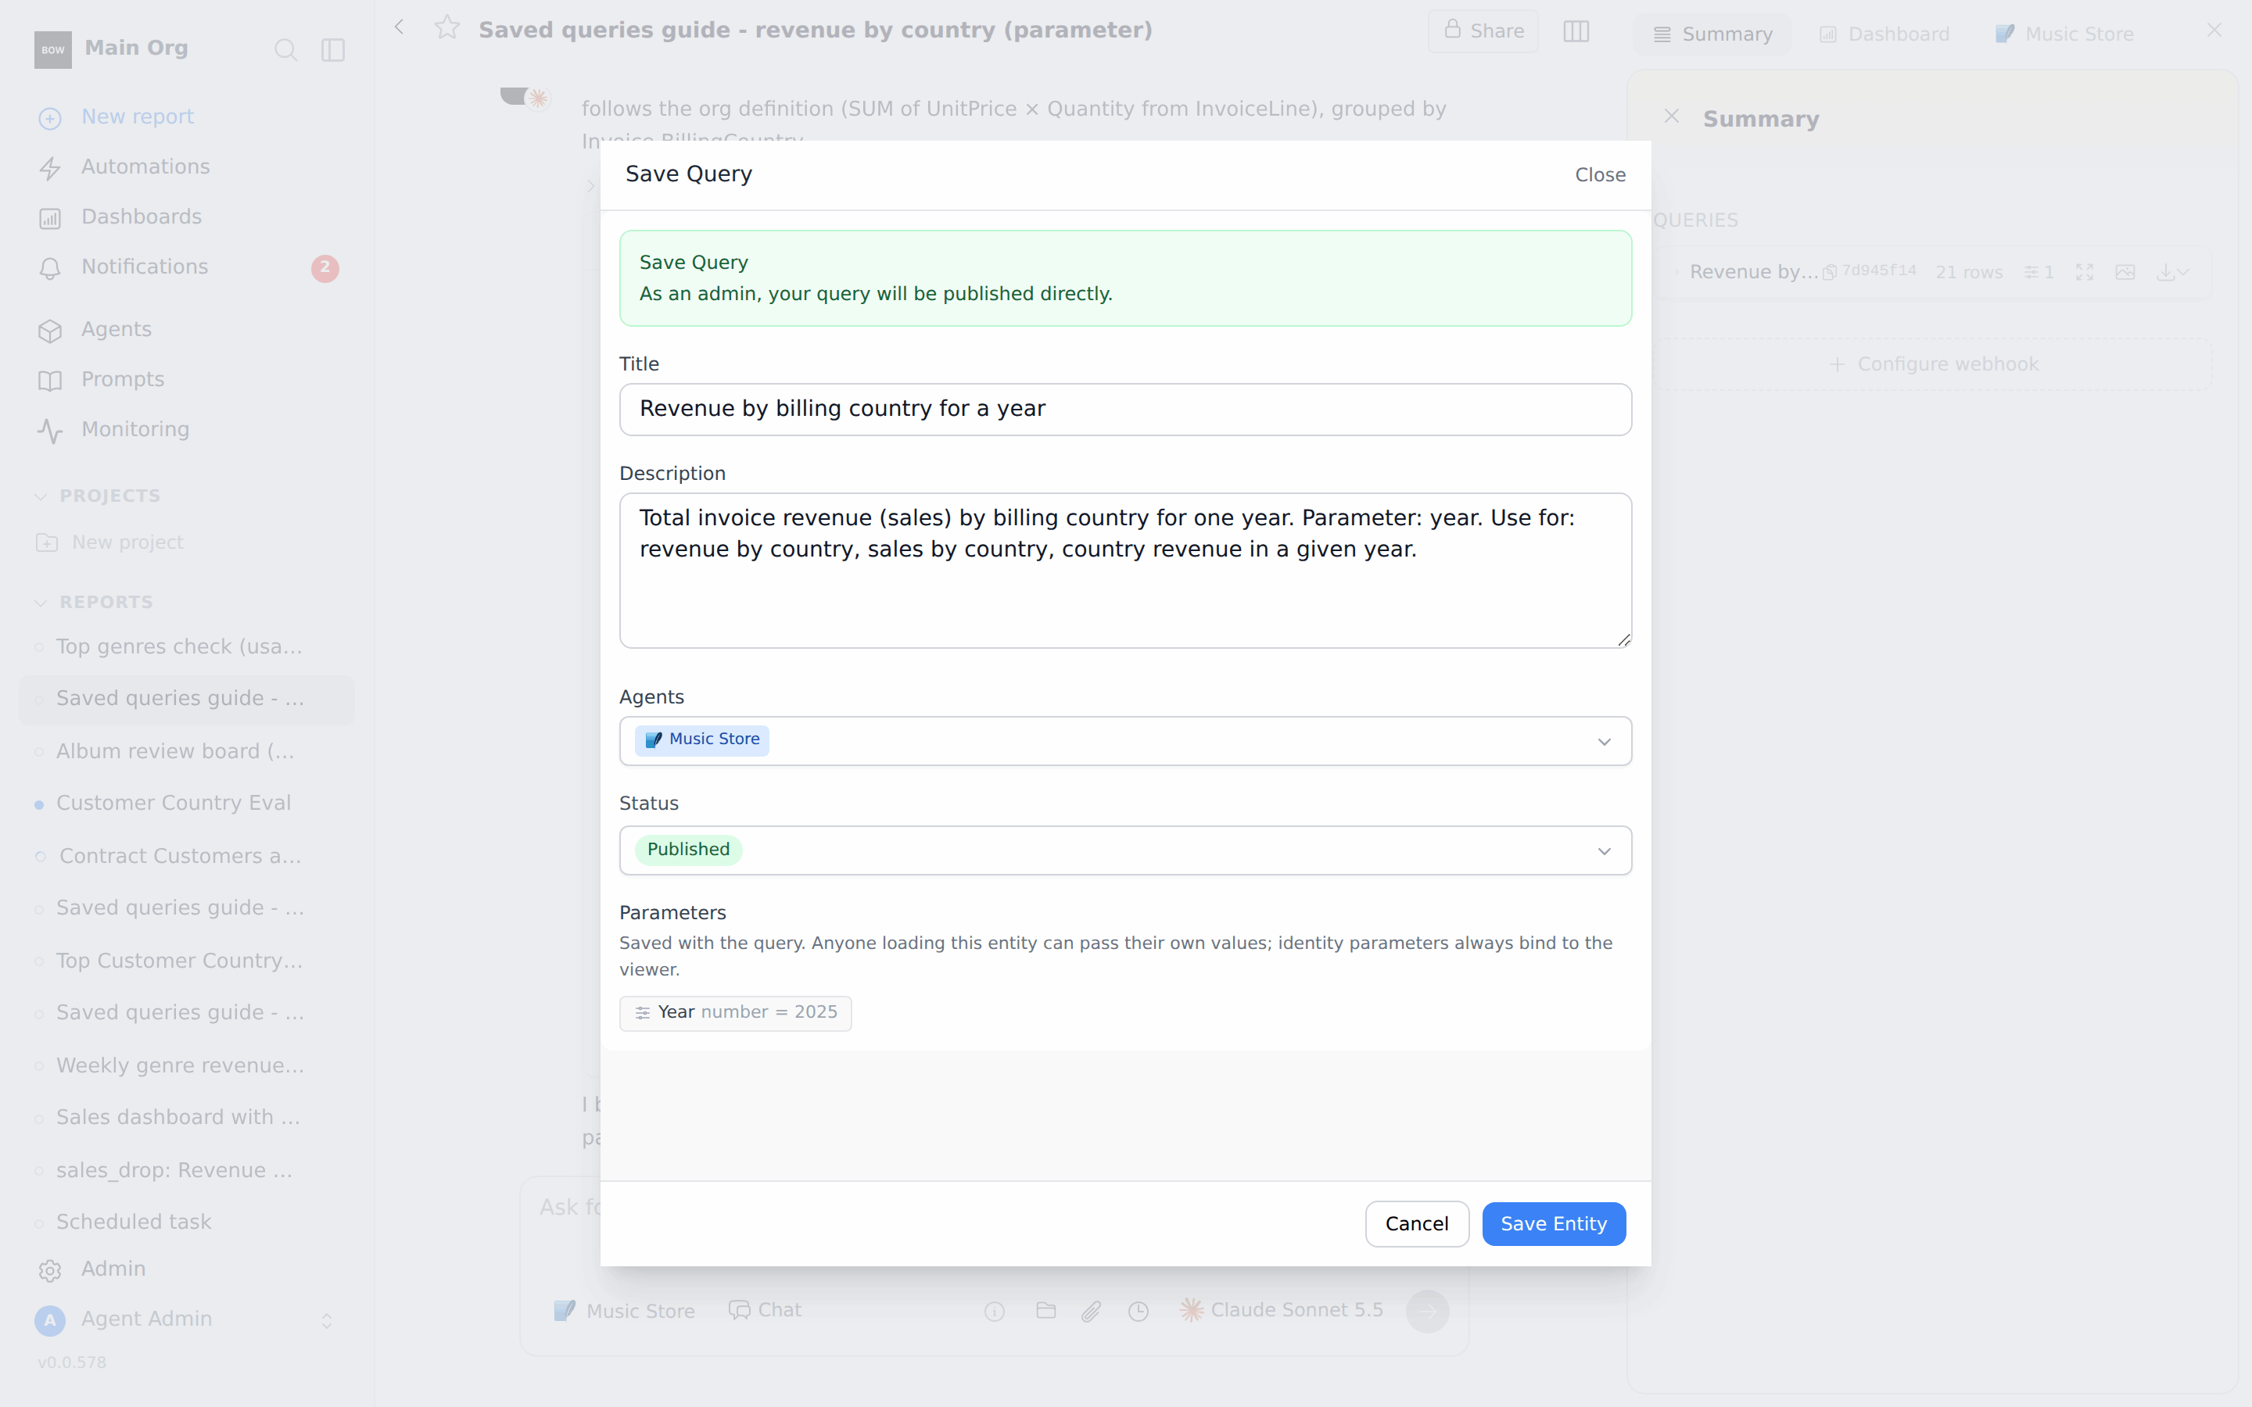Viewport: 2252px width, 1407px height.
Task: Close the Summary panel with its X
Action: click(x=1671, y=117)
